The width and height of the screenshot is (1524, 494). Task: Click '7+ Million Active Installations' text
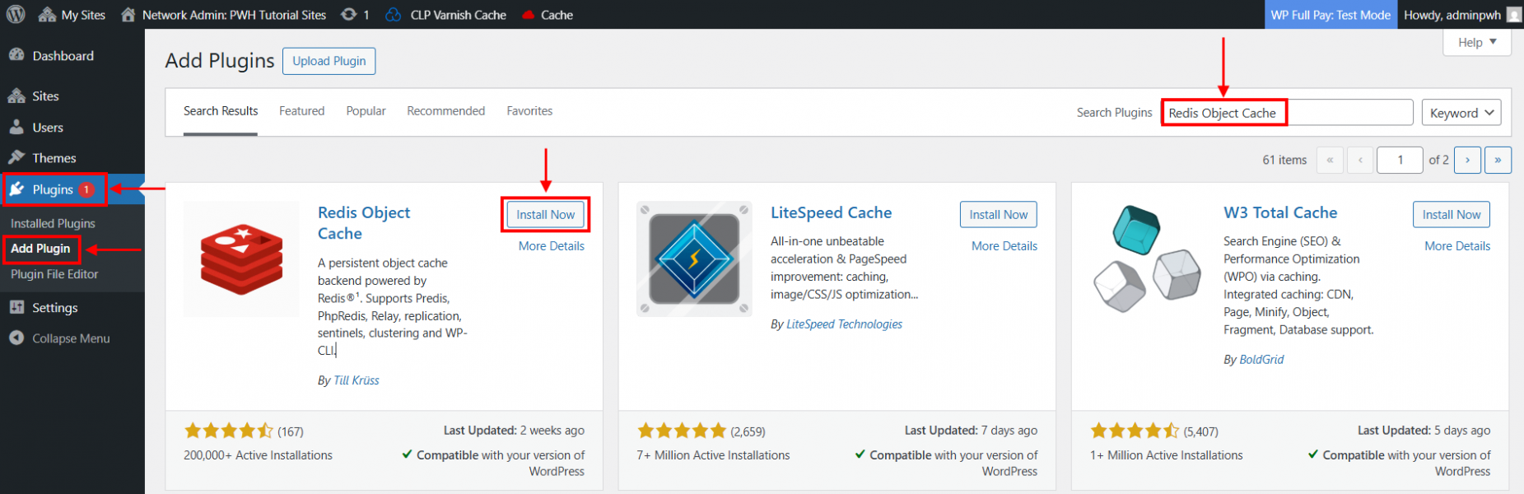click(713, 455)
